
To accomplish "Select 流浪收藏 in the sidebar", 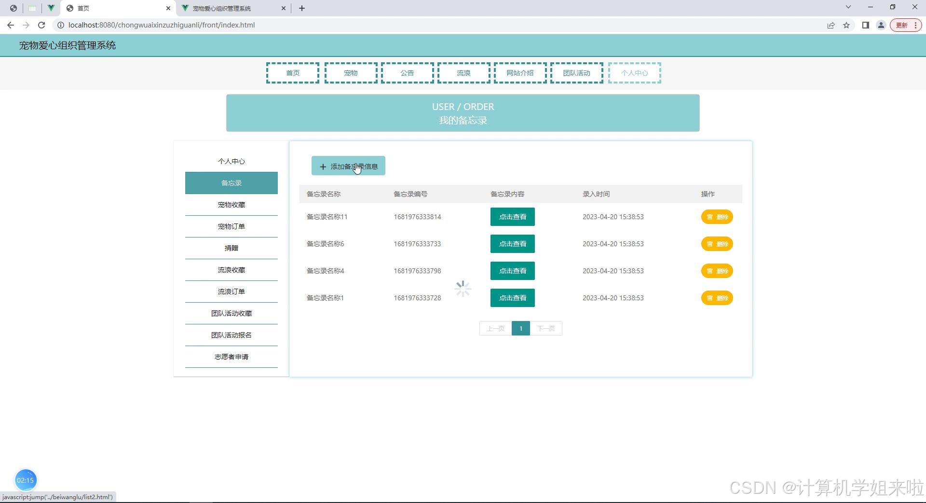I will click(x=231, y=270).
